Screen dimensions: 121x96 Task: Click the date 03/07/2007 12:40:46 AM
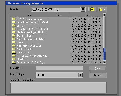tap(87, 56)
